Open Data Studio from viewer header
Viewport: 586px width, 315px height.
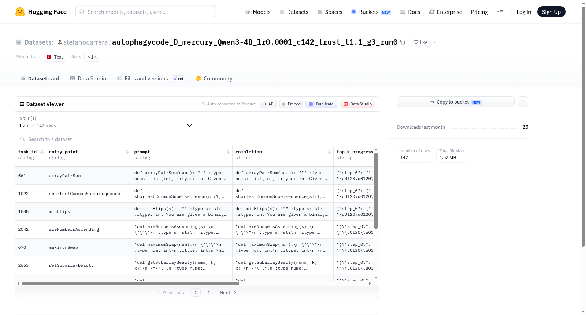(x=357, y=104)
